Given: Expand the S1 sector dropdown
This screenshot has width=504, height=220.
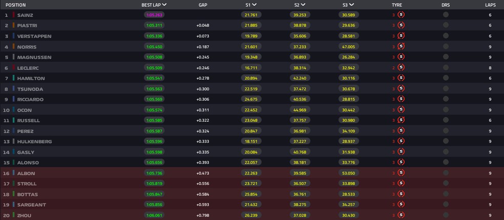Looking at the screenshot, I should click(254, 5).
